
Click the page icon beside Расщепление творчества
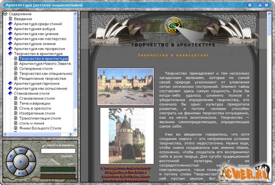pos(16,78)
